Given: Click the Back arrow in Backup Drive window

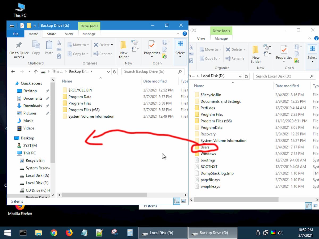Looking at the screenshot, I should tap(12, 71).
